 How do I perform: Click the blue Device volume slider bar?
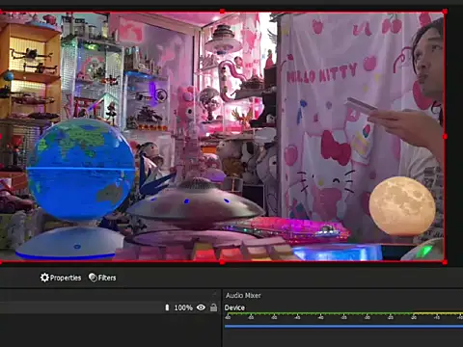343,326
